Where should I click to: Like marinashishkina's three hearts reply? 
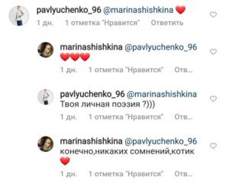point(213,52)
